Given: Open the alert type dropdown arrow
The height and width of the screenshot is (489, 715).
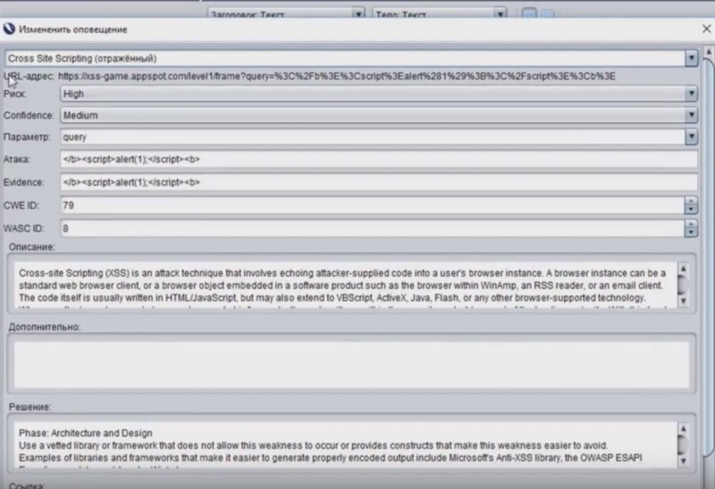Looking at the screenshot, I should 691,58.
